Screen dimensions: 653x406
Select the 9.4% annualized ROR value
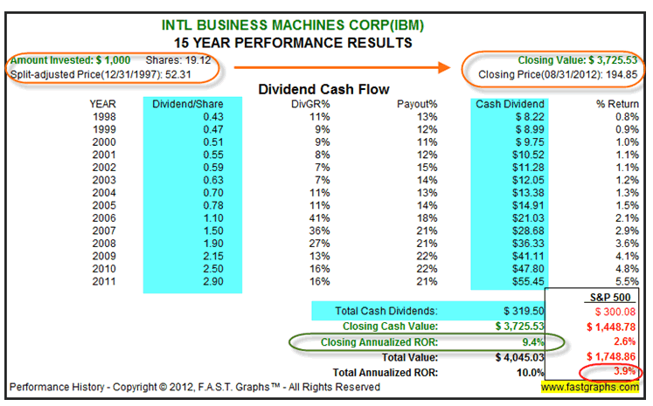[533, 342]
